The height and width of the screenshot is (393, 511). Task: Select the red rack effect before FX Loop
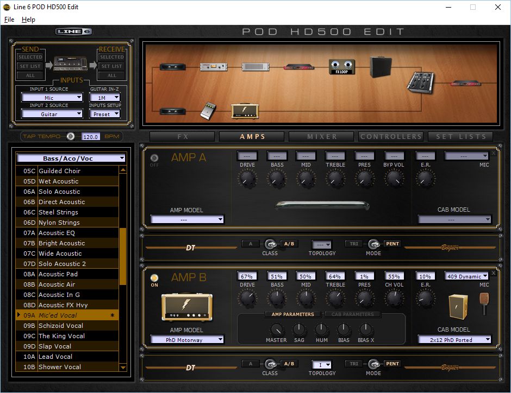[x=299, y=67]
